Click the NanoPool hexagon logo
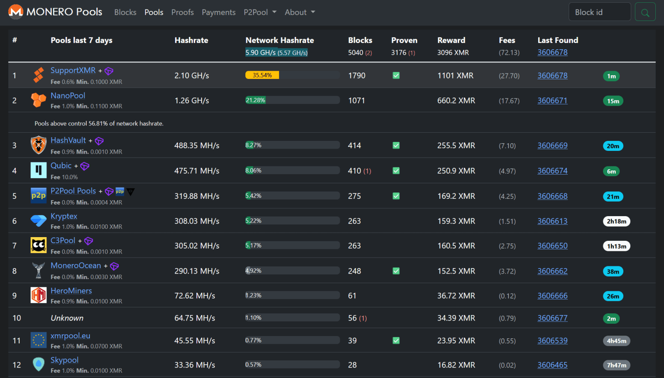The width and height of the screenshot is (664, 378). click(x=38, y=100)
